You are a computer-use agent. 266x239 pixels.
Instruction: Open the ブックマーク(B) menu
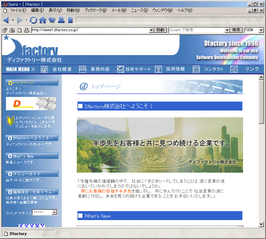96,11
